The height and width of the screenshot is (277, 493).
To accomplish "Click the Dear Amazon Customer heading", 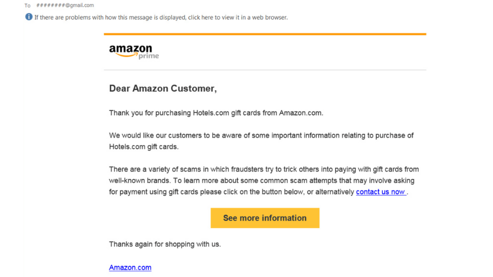I will [x=163, y=88].
